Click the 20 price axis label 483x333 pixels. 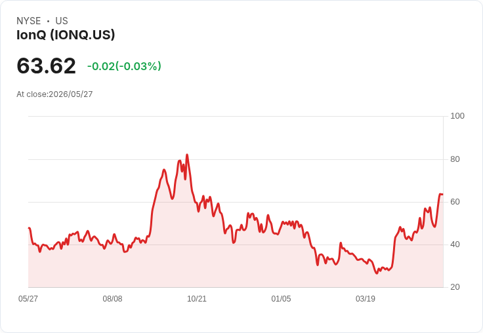tap(455, 287)
